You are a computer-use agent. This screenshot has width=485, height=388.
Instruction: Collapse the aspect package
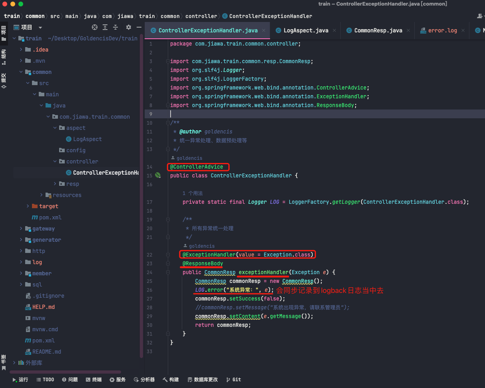click(55, 128)
